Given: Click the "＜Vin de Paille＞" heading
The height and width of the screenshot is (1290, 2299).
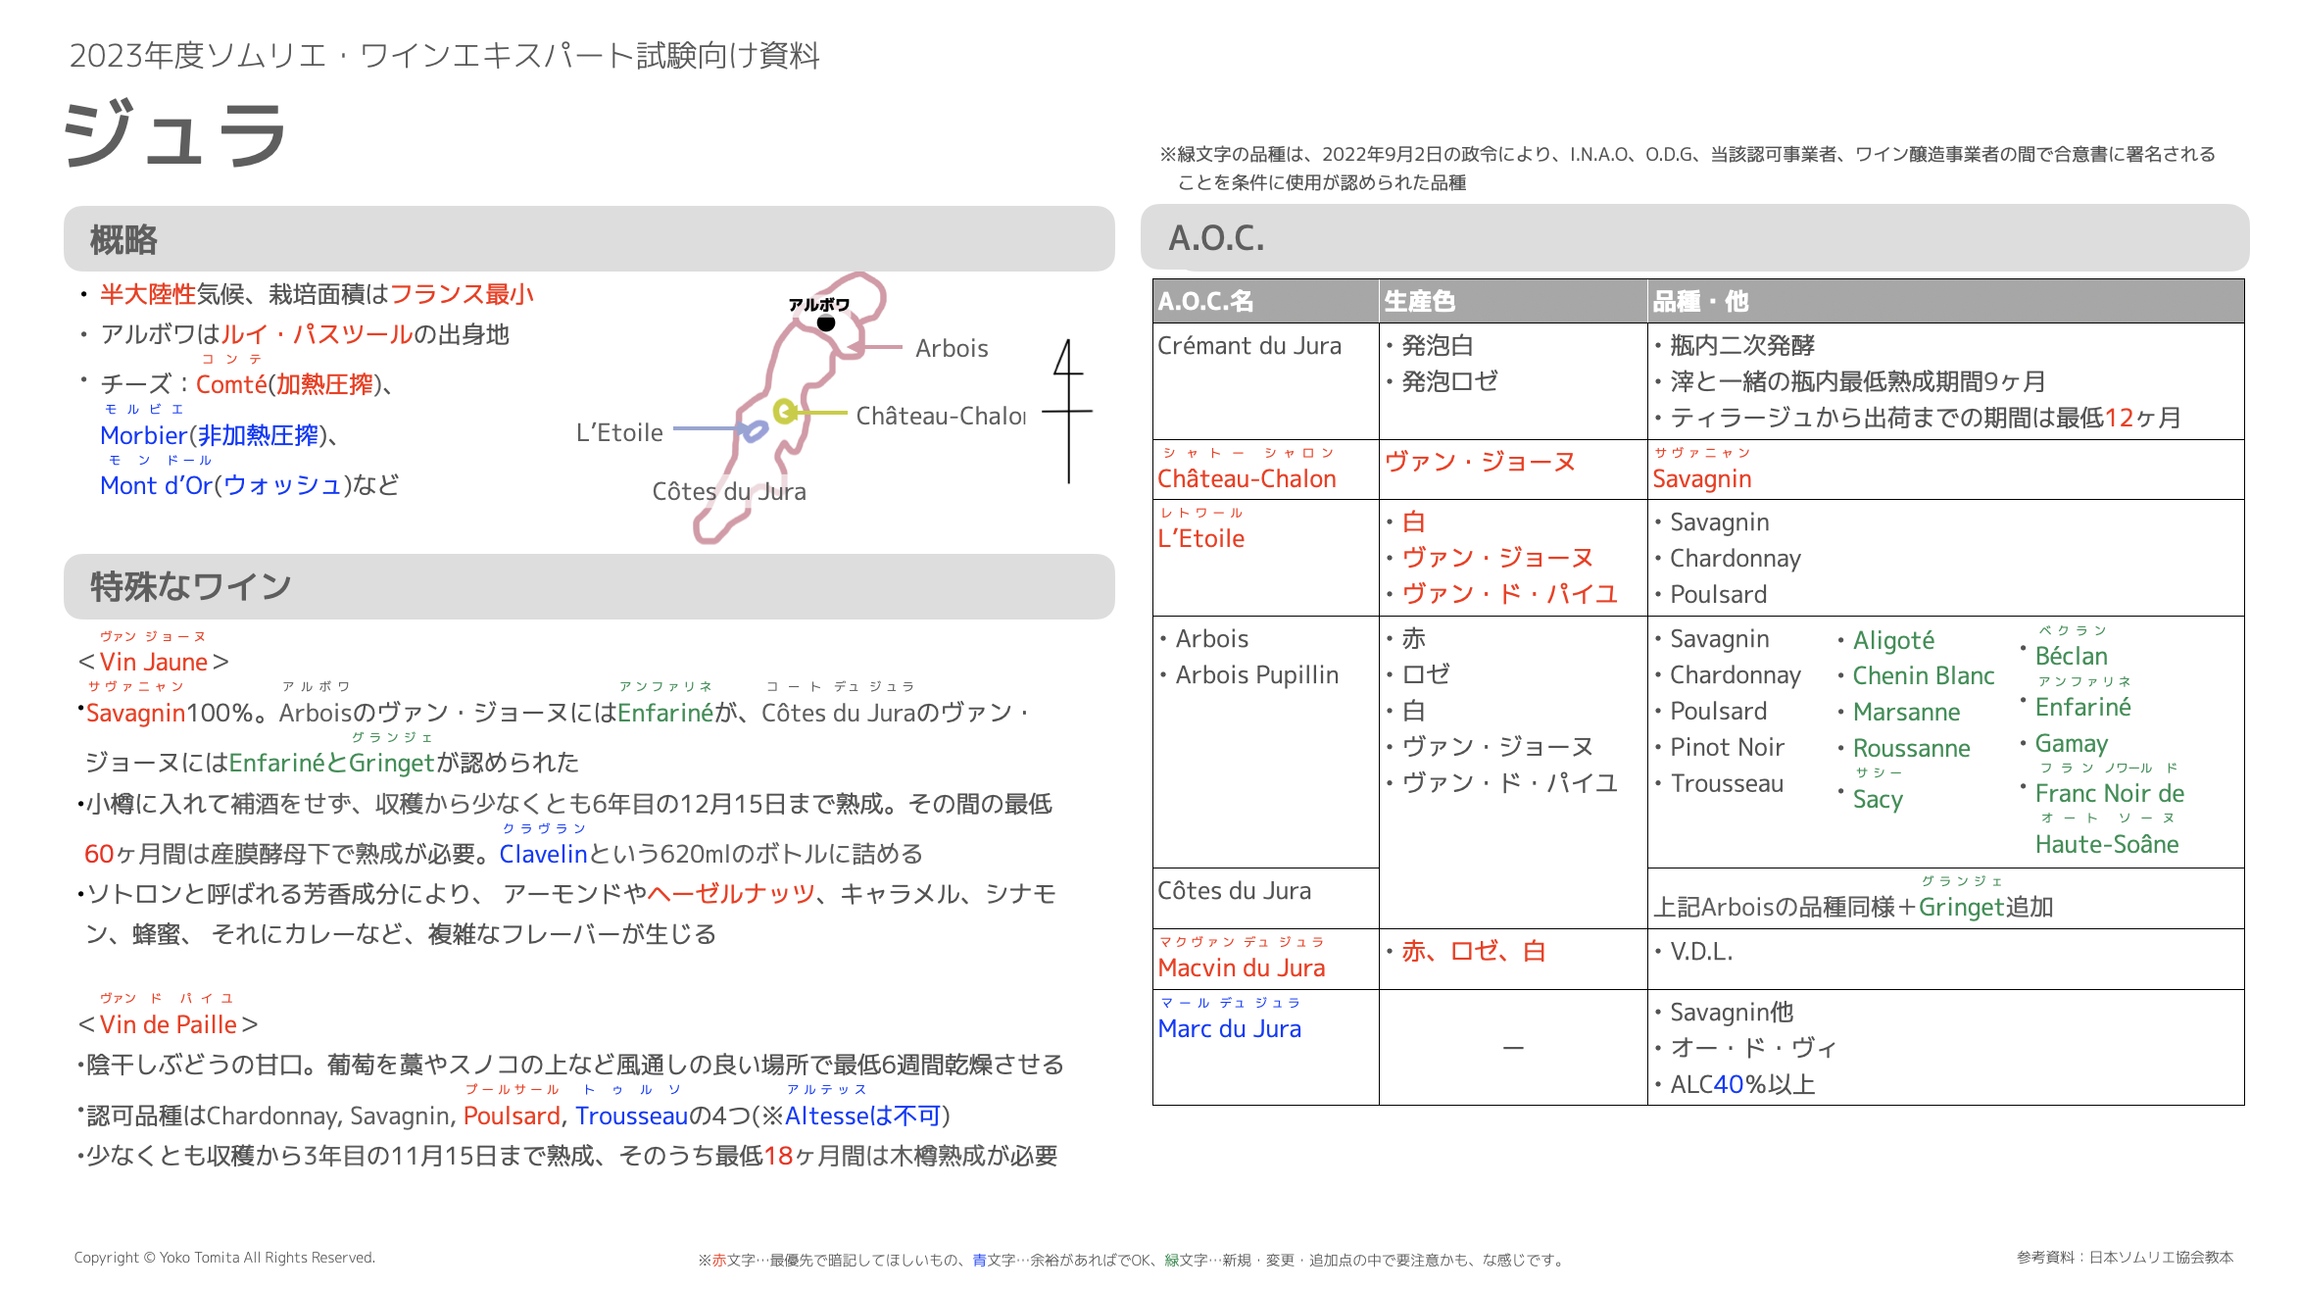Looking at the screenshot, I should [169, 1024].
